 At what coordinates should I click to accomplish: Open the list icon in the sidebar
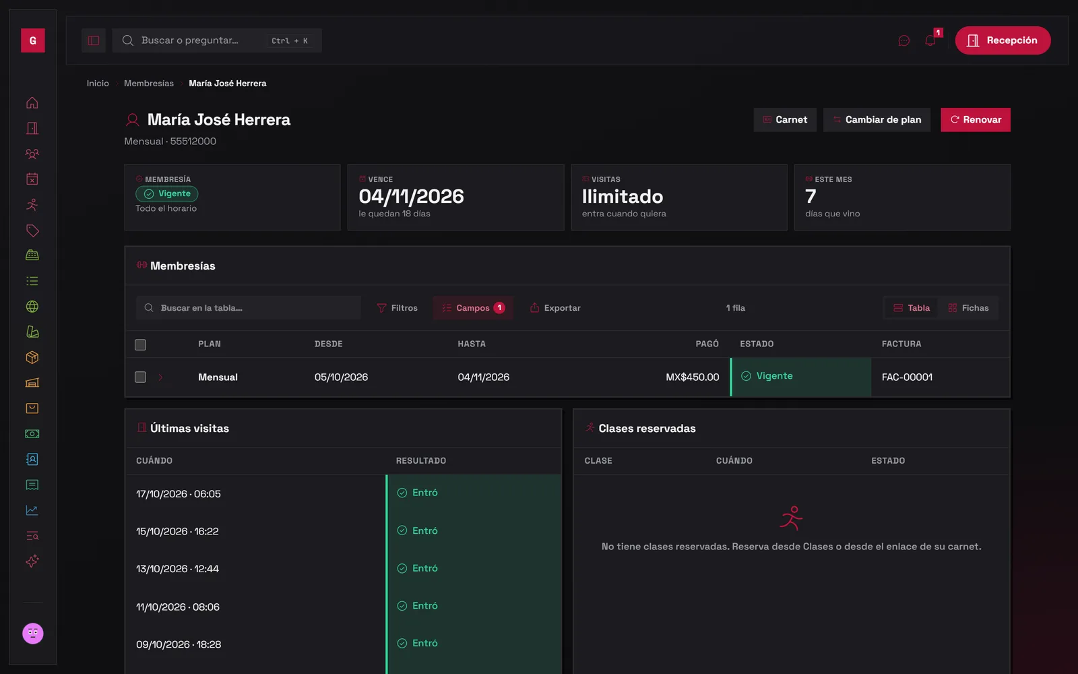32,281
